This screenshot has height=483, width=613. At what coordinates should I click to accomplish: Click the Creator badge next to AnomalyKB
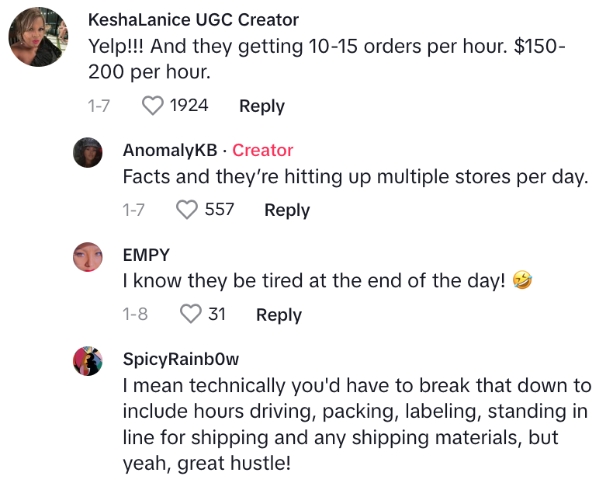(263, 150)
